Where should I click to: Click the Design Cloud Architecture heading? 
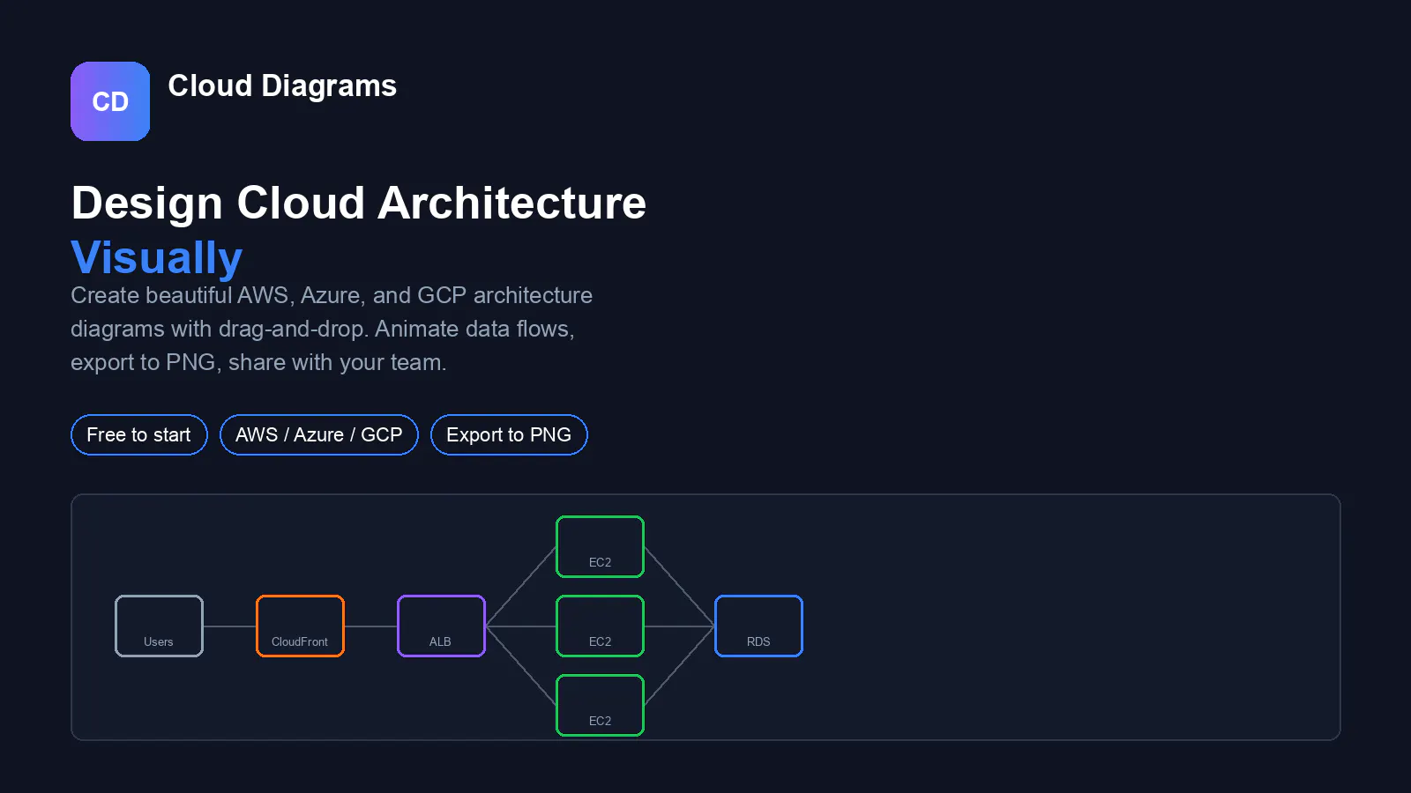(359, 204)
